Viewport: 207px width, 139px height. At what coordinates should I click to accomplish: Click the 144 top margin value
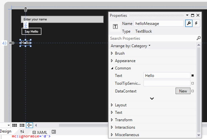[x=26, y=25]
